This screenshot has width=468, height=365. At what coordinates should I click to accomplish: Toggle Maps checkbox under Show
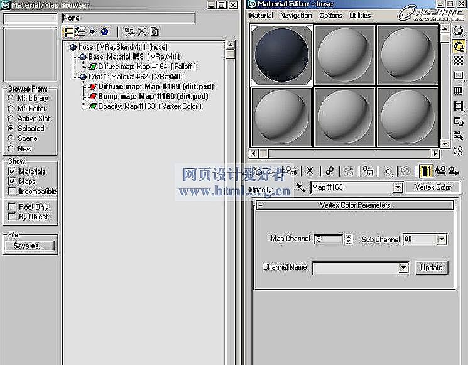click(12, 181)
